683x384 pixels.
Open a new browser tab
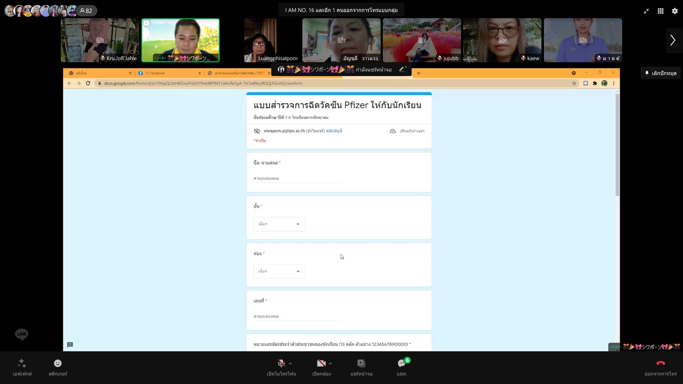(x=419, y=73)
